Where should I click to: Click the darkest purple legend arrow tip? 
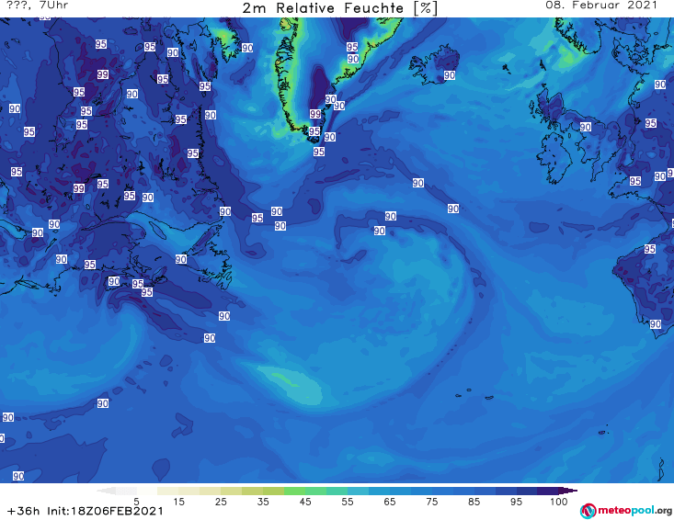point(568,491)
